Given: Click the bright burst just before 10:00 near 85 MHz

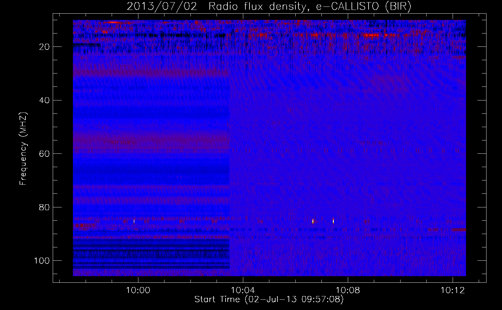Looking at the screenshot, I should pyautogui.click(x=134, y=221).
